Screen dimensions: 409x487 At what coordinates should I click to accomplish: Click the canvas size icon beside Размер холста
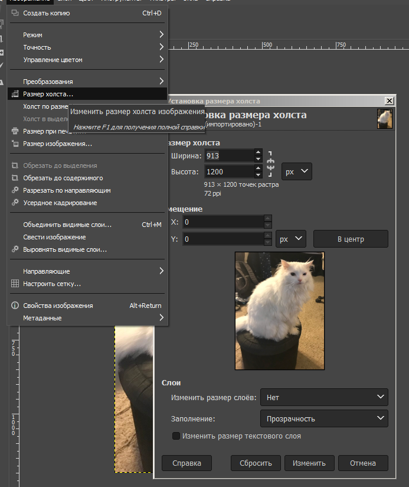[x=15, y=94]
